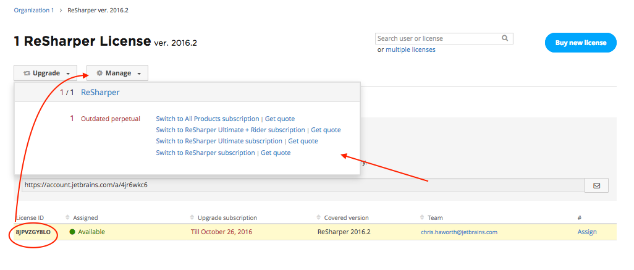This screenshot has height=270, width=634.
Task: Focus the Search user or license field
Action: [437, 38]
